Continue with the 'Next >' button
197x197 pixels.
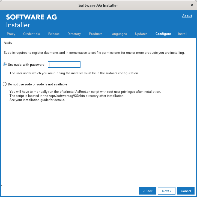tap(167, 191)
